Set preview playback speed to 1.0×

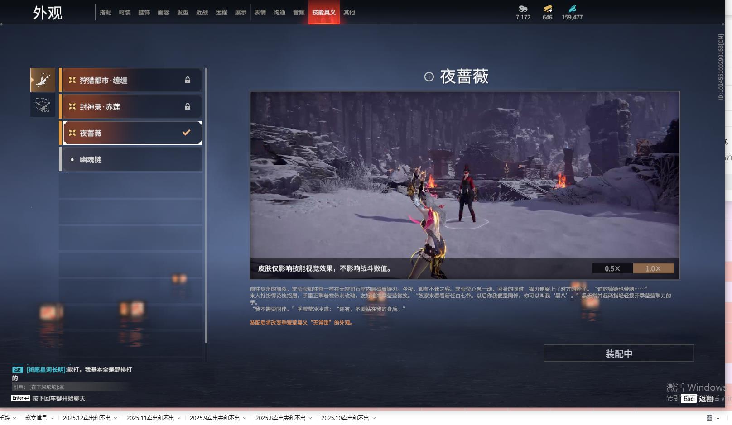tap(653, 268)
